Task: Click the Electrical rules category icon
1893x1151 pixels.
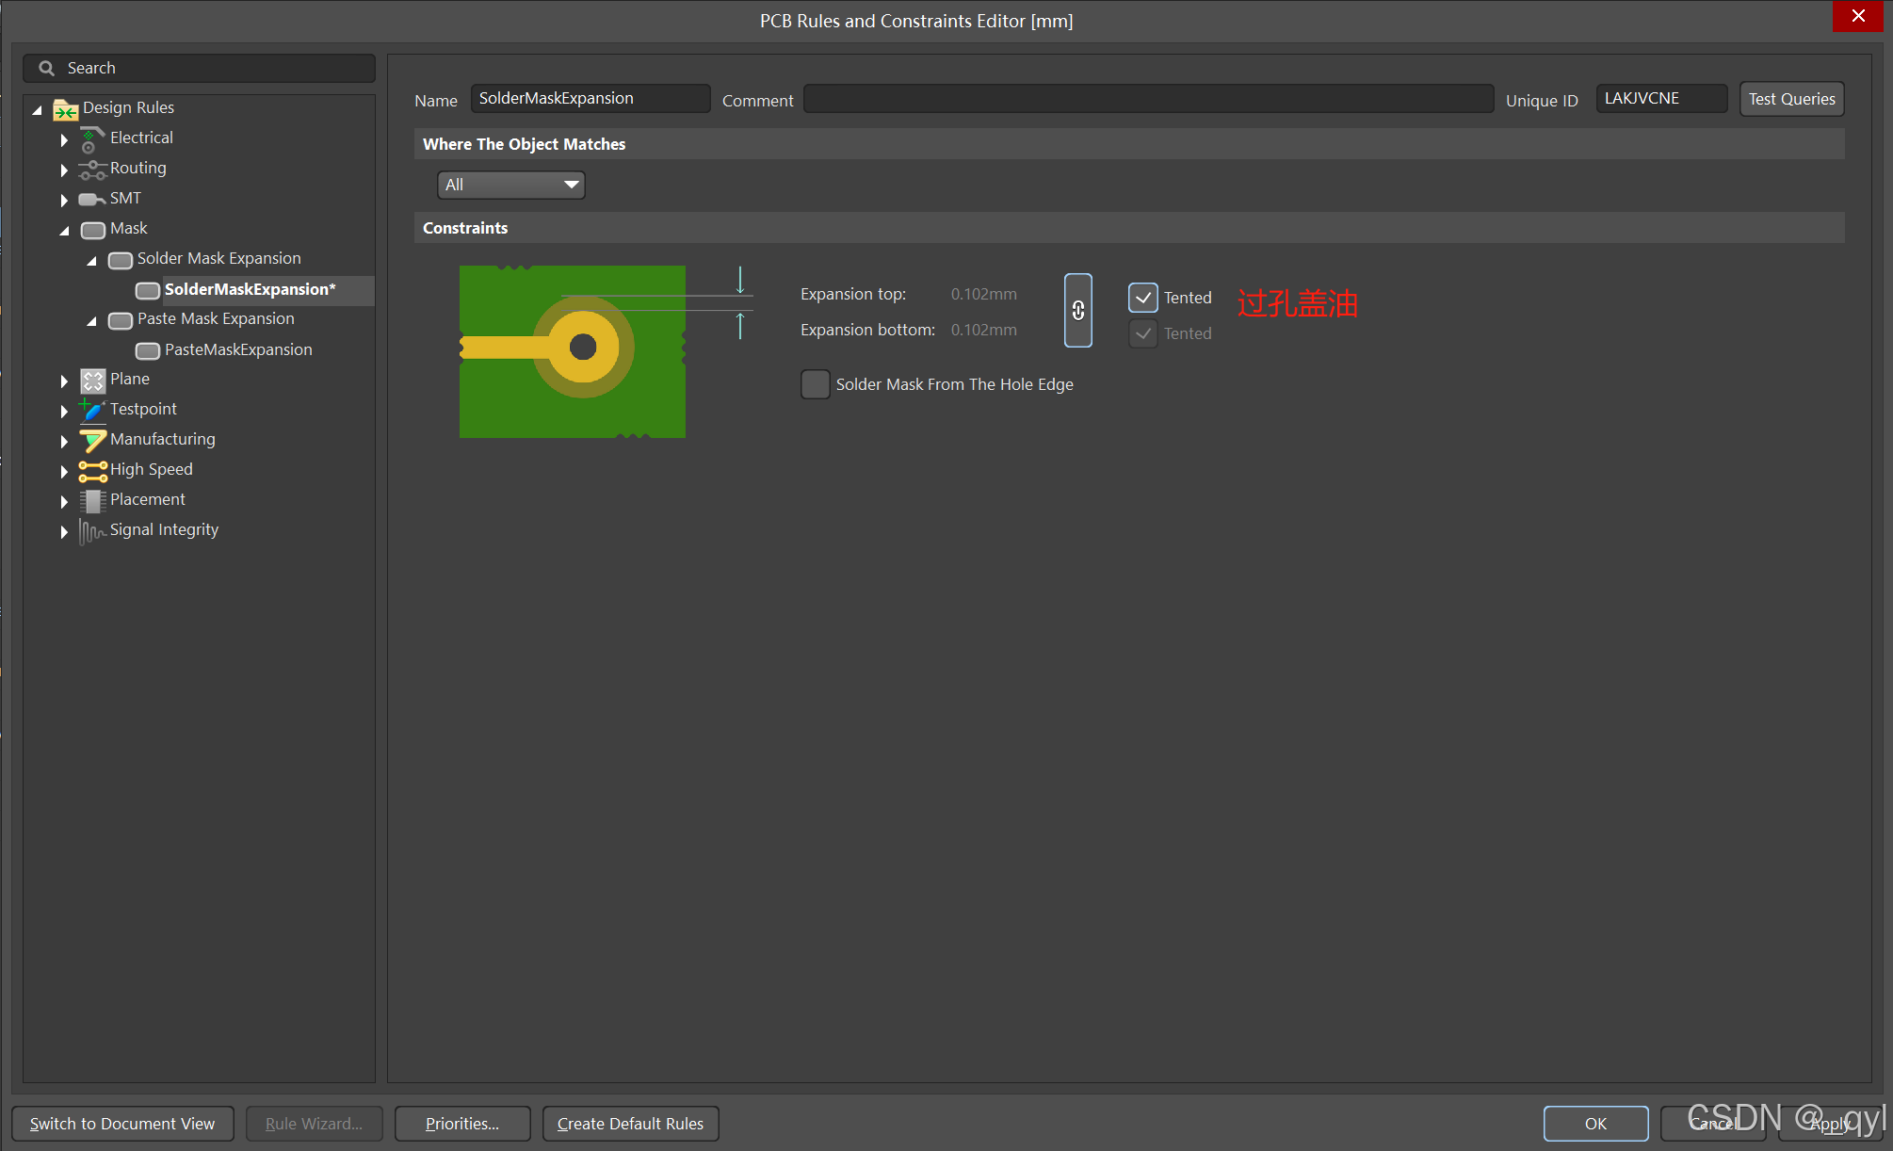Action: click(x=91, y=138)
